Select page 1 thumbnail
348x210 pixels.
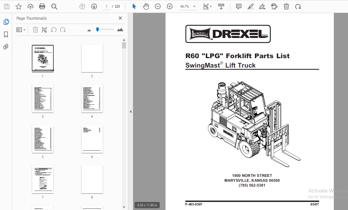[43, 58]
